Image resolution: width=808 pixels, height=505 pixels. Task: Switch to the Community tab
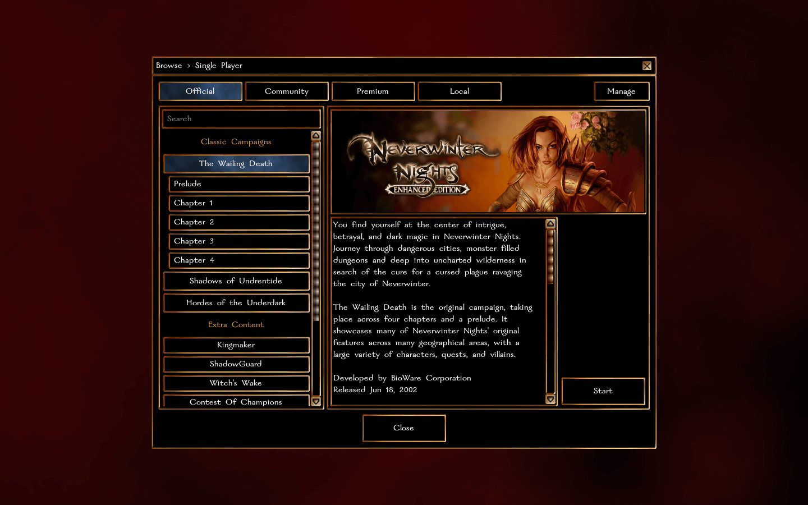coord(287,91)
